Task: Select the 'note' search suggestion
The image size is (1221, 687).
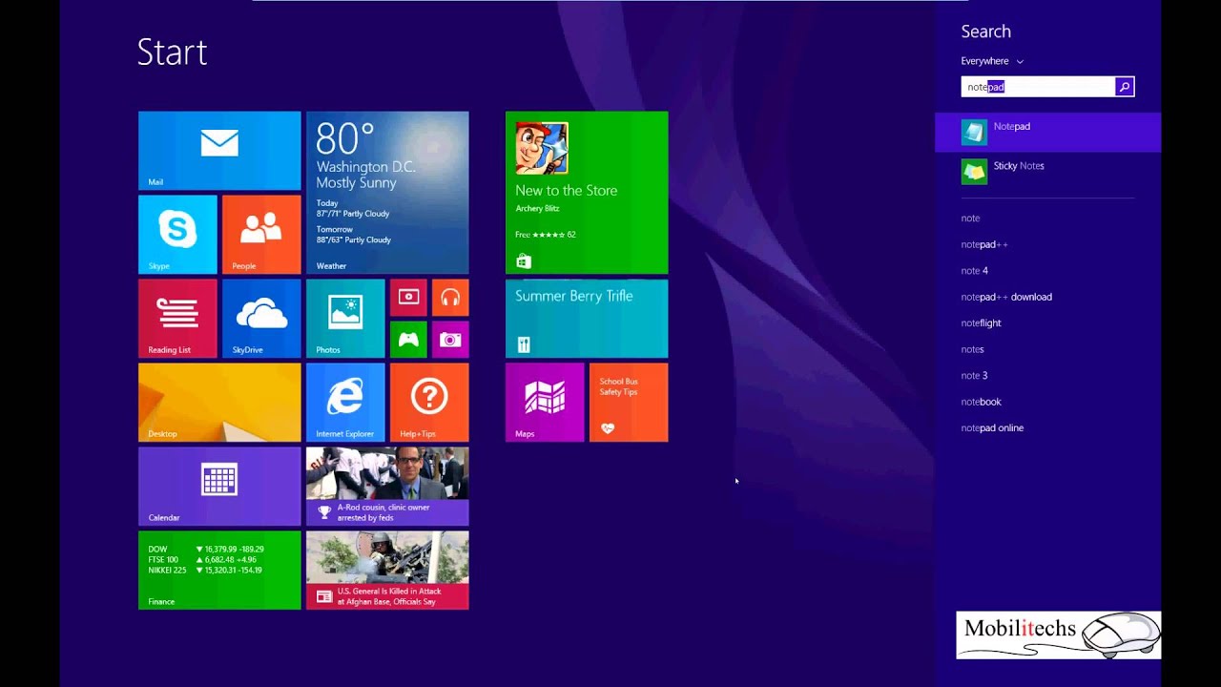Action: point(970,219)
